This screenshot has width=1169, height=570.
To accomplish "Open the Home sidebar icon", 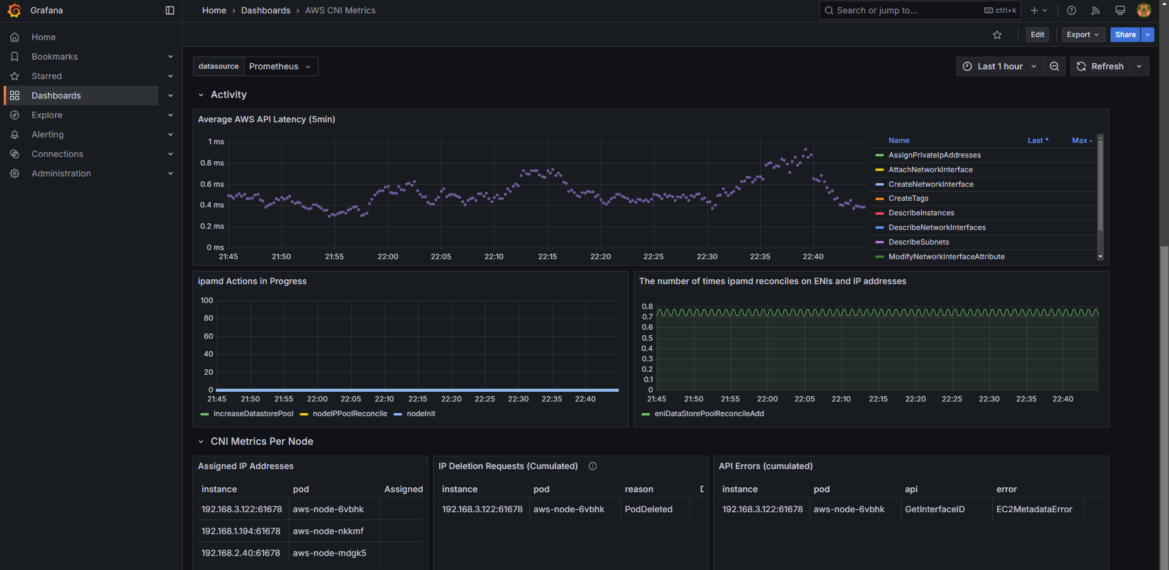I will click(15, 37).
